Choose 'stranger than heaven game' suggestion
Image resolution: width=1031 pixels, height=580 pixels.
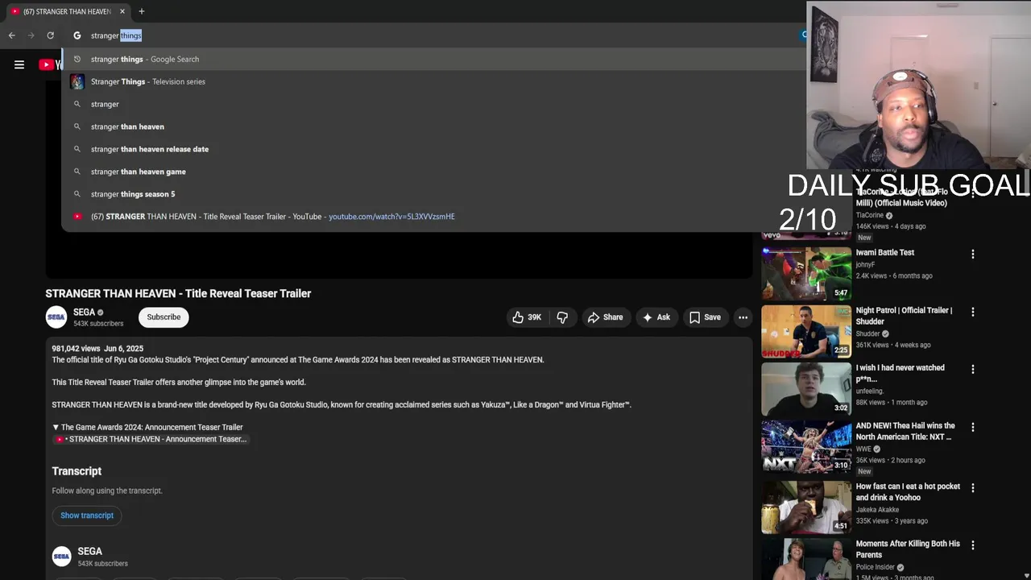(435, 172)
